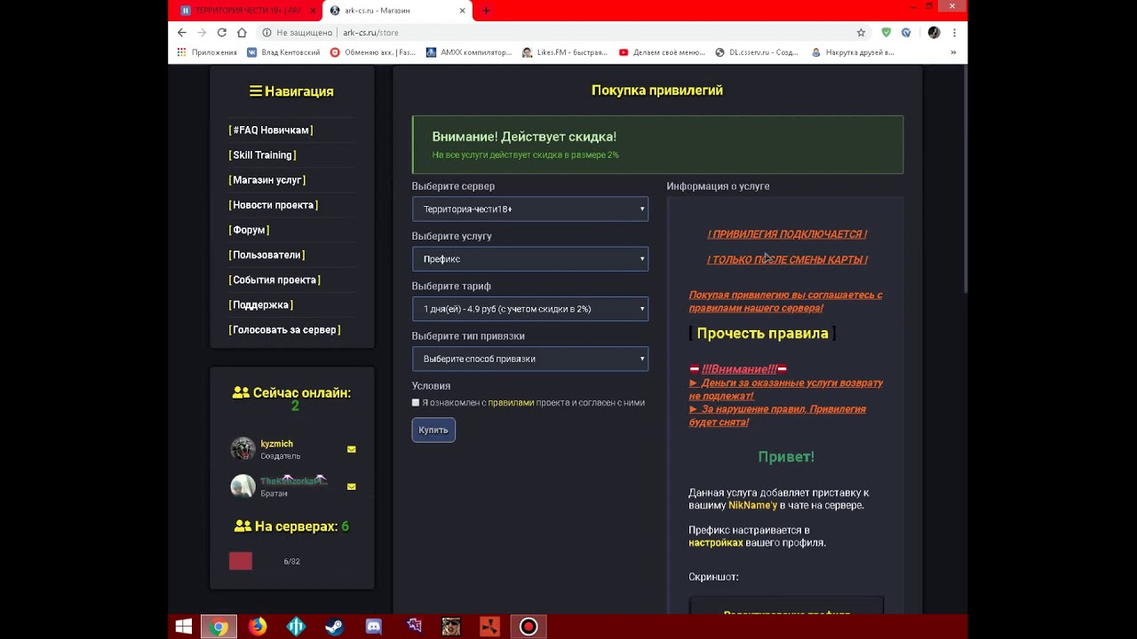
Task: Open the green shield extension icon
Action: click(886, 33)
